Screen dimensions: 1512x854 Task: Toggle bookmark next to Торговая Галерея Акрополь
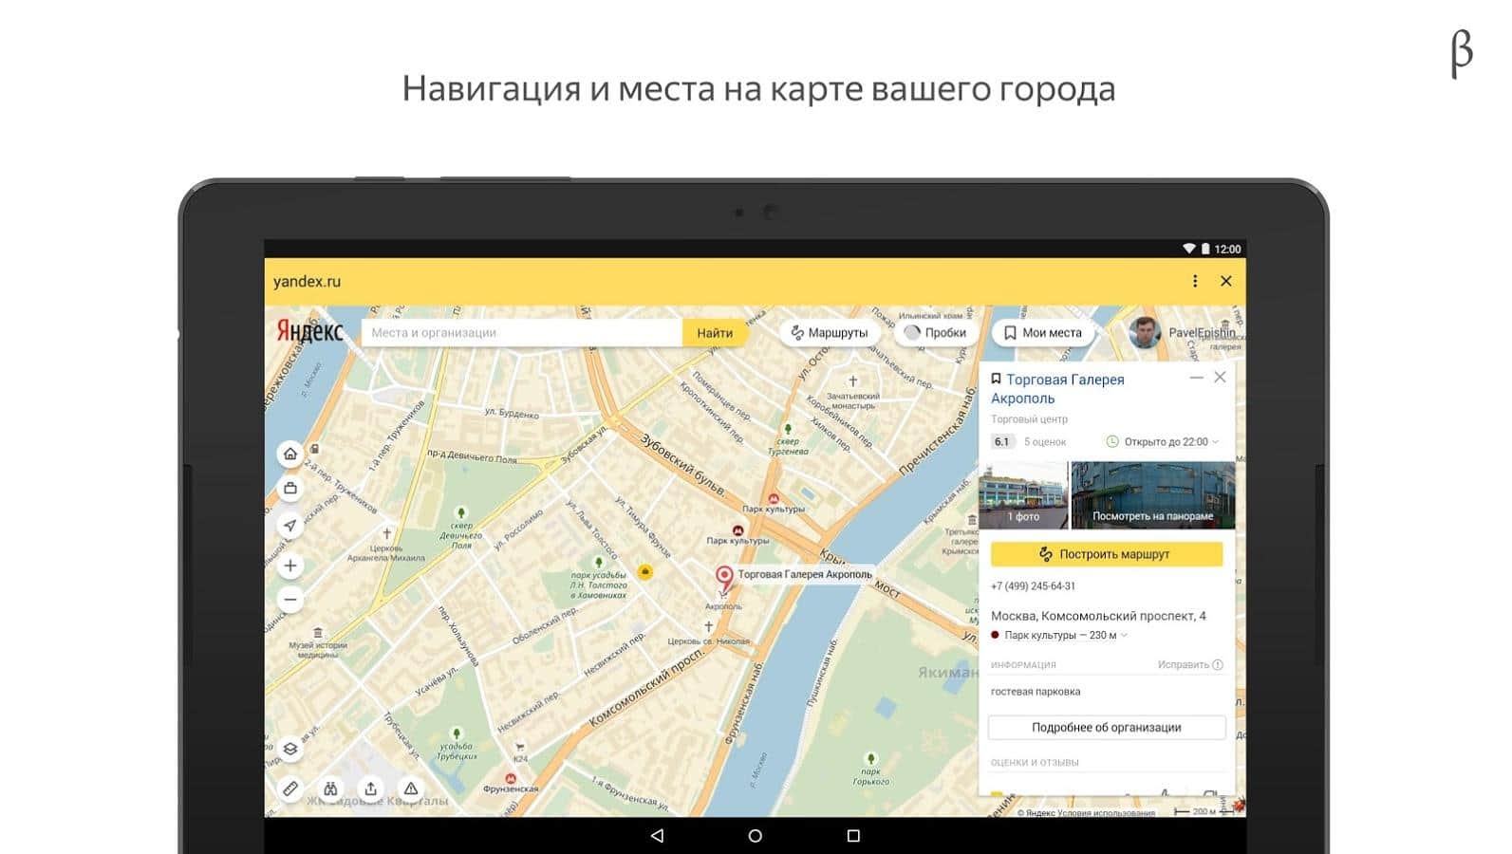pyautogui.click(x=997, y=379)
